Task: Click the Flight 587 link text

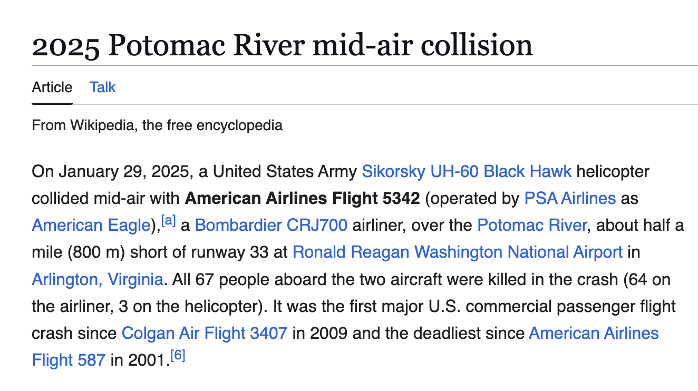Action: [69, 360]
